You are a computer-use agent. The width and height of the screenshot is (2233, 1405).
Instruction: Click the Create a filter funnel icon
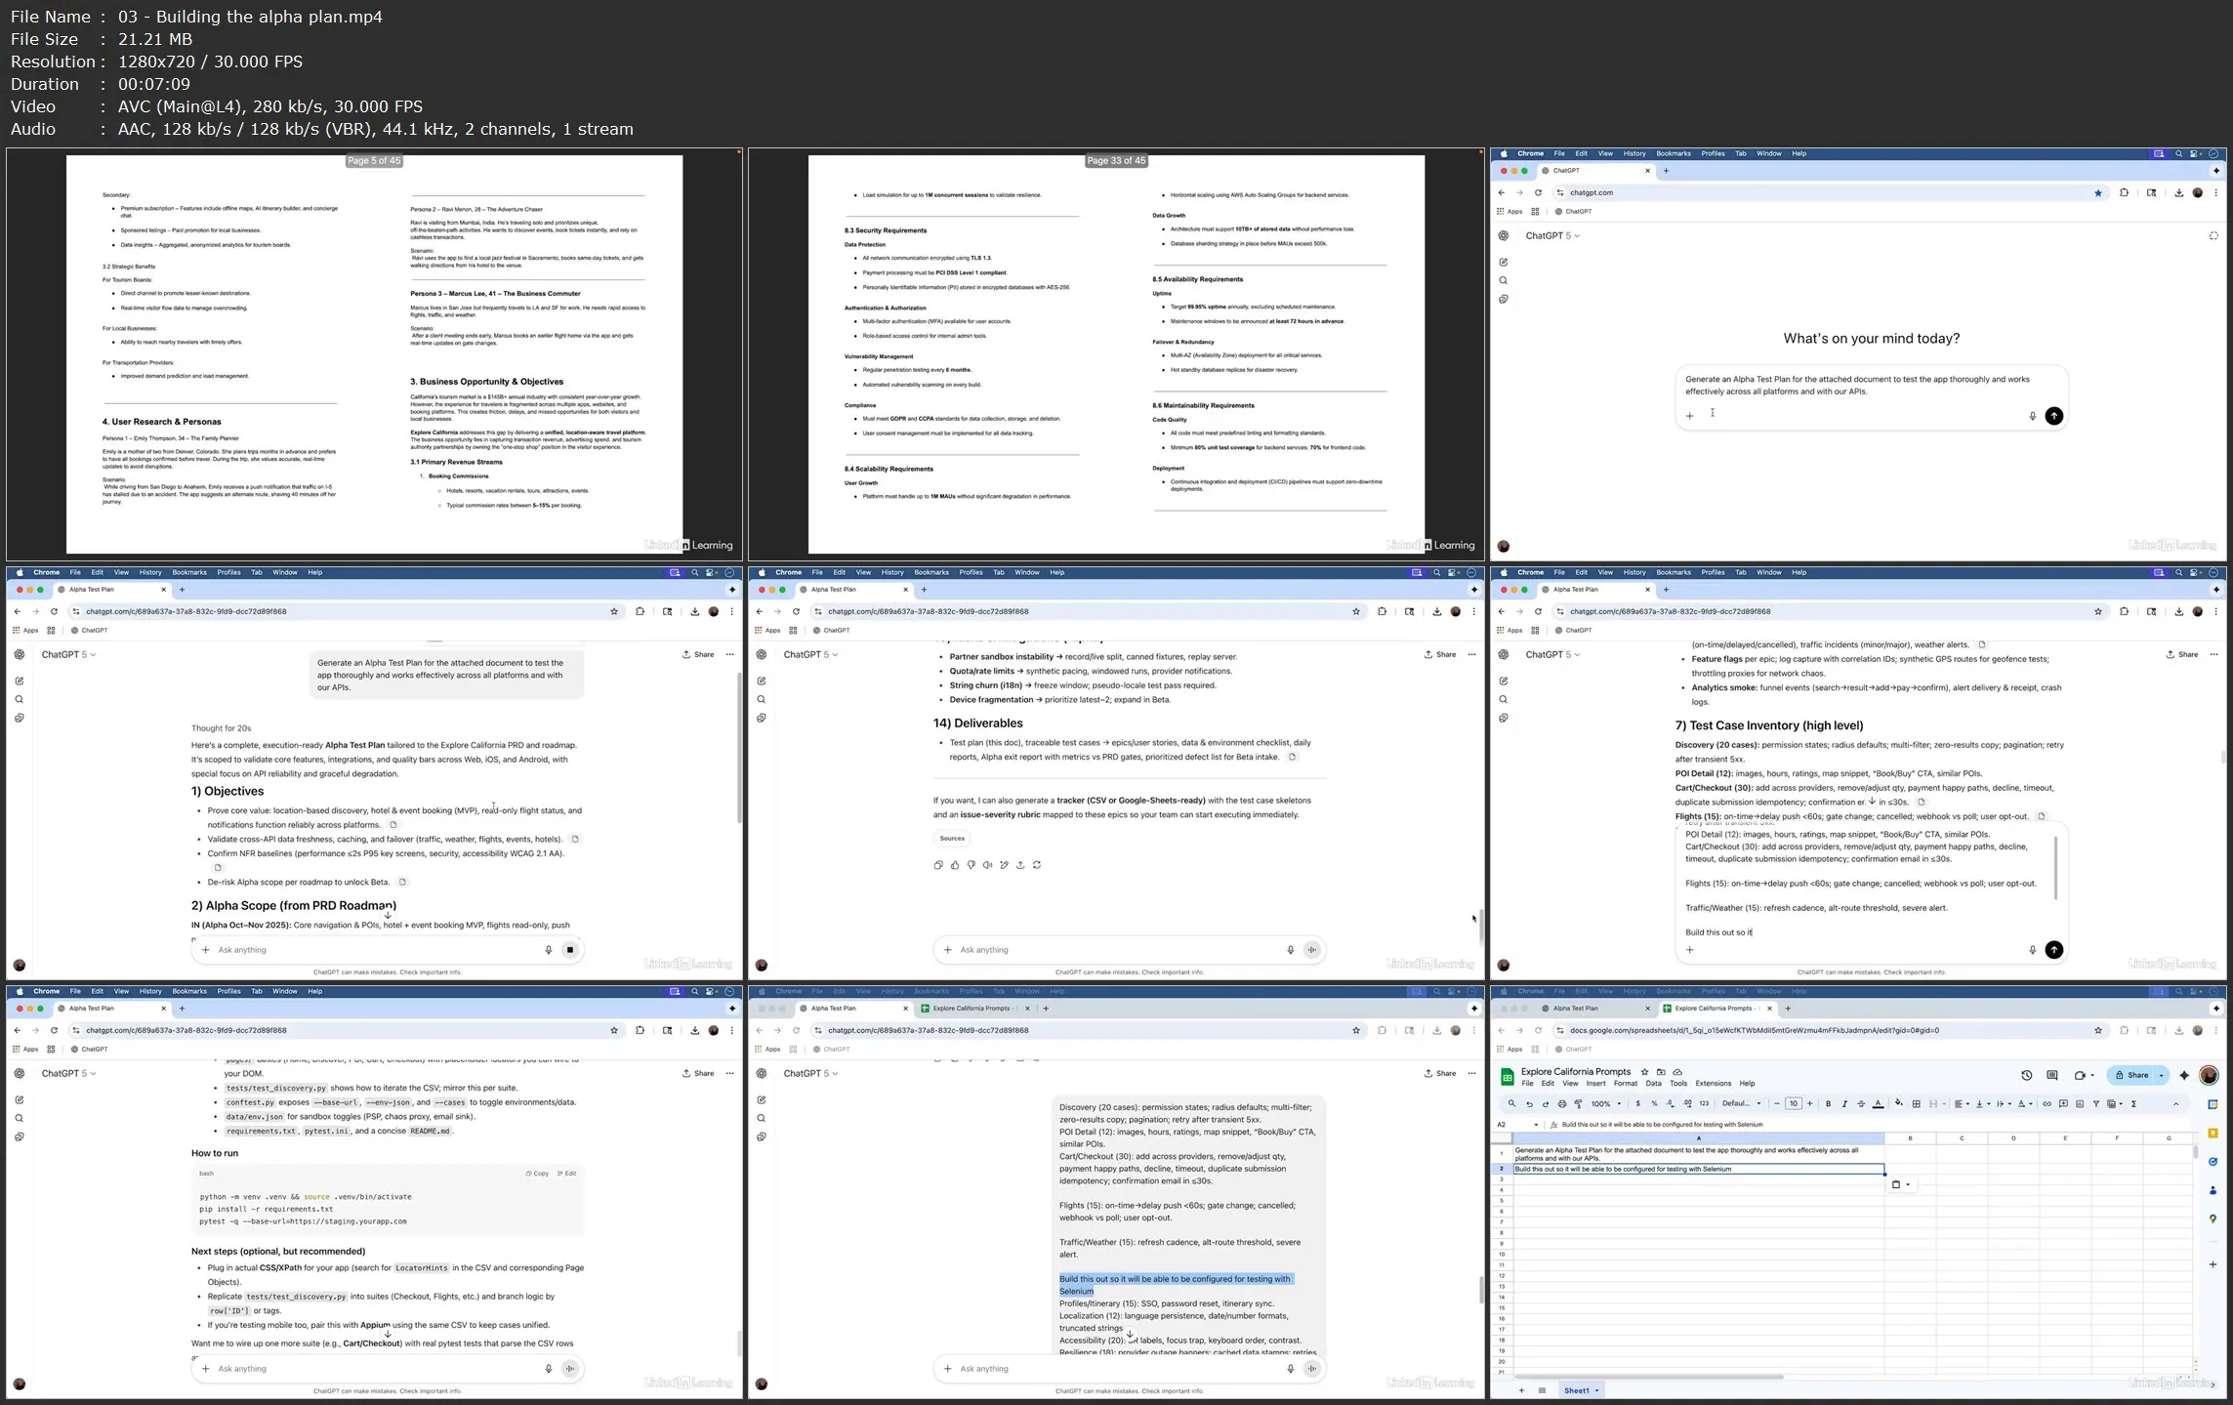point(2095,1103)
